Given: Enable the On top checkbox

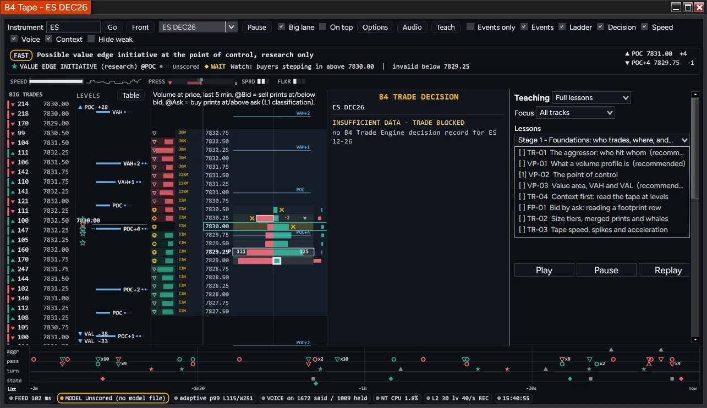Looking at the screenshot, I should [323, 27].
